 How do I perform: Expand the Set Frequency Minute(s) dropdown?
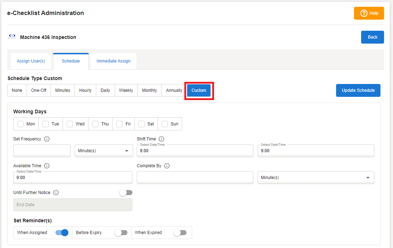pos(103,151)
